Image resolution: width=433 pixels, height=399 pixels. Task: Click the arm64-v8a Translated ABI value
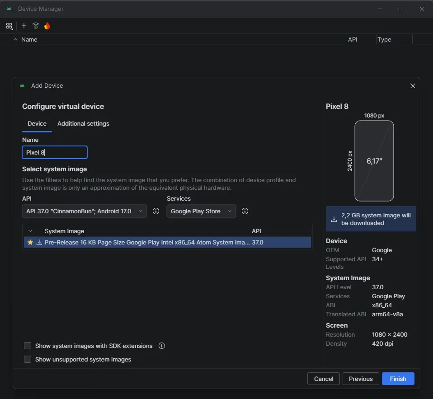click(387, 314)
